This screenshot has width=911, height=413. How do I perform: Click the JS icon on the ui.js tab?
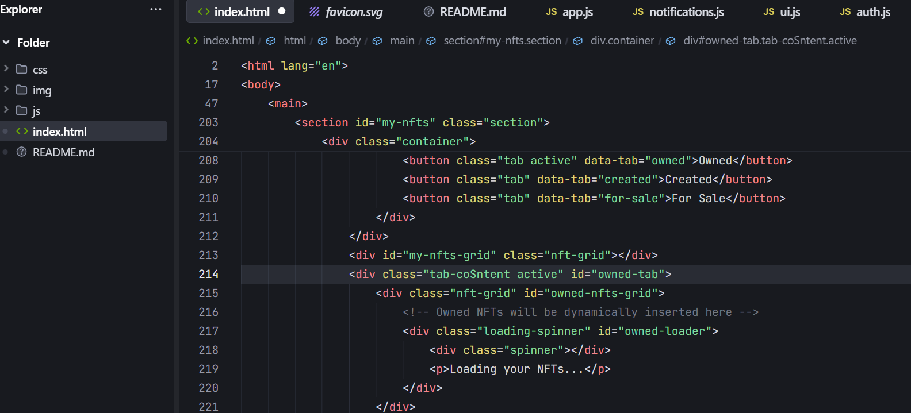click(769, 11)
